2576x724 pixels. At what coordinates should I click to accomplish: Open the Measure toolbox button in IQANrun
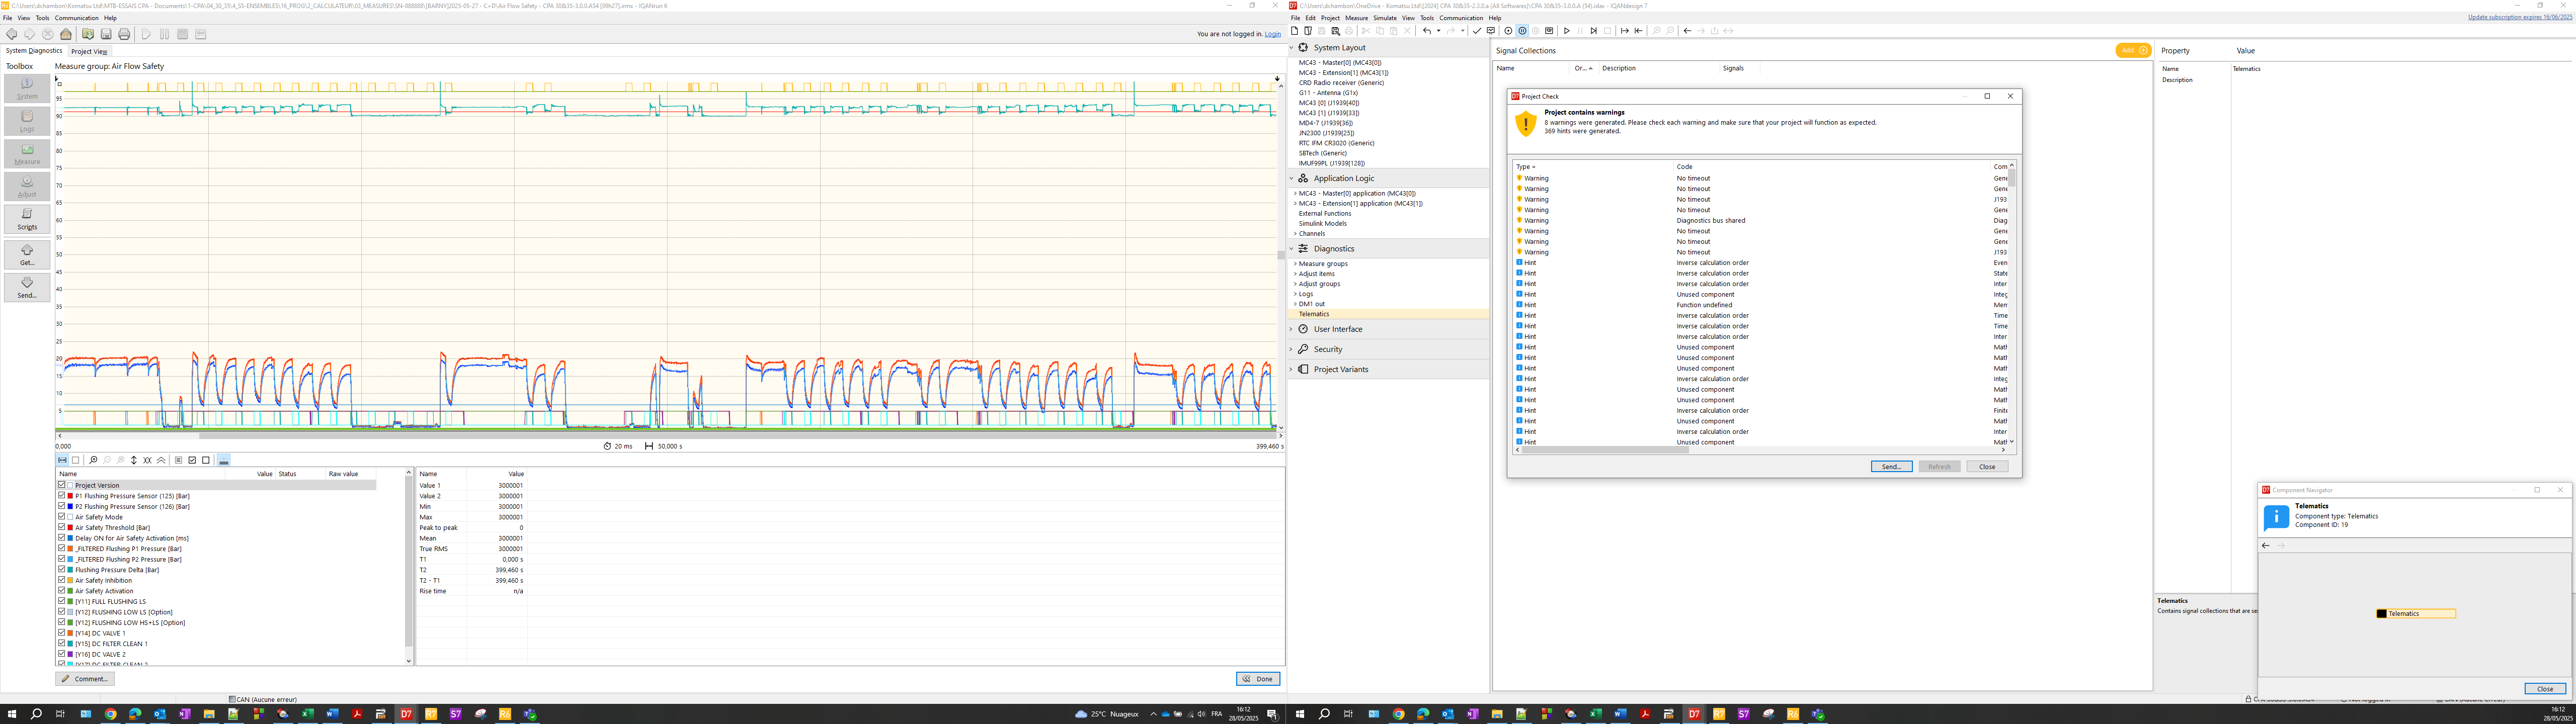tap(27, 153)
